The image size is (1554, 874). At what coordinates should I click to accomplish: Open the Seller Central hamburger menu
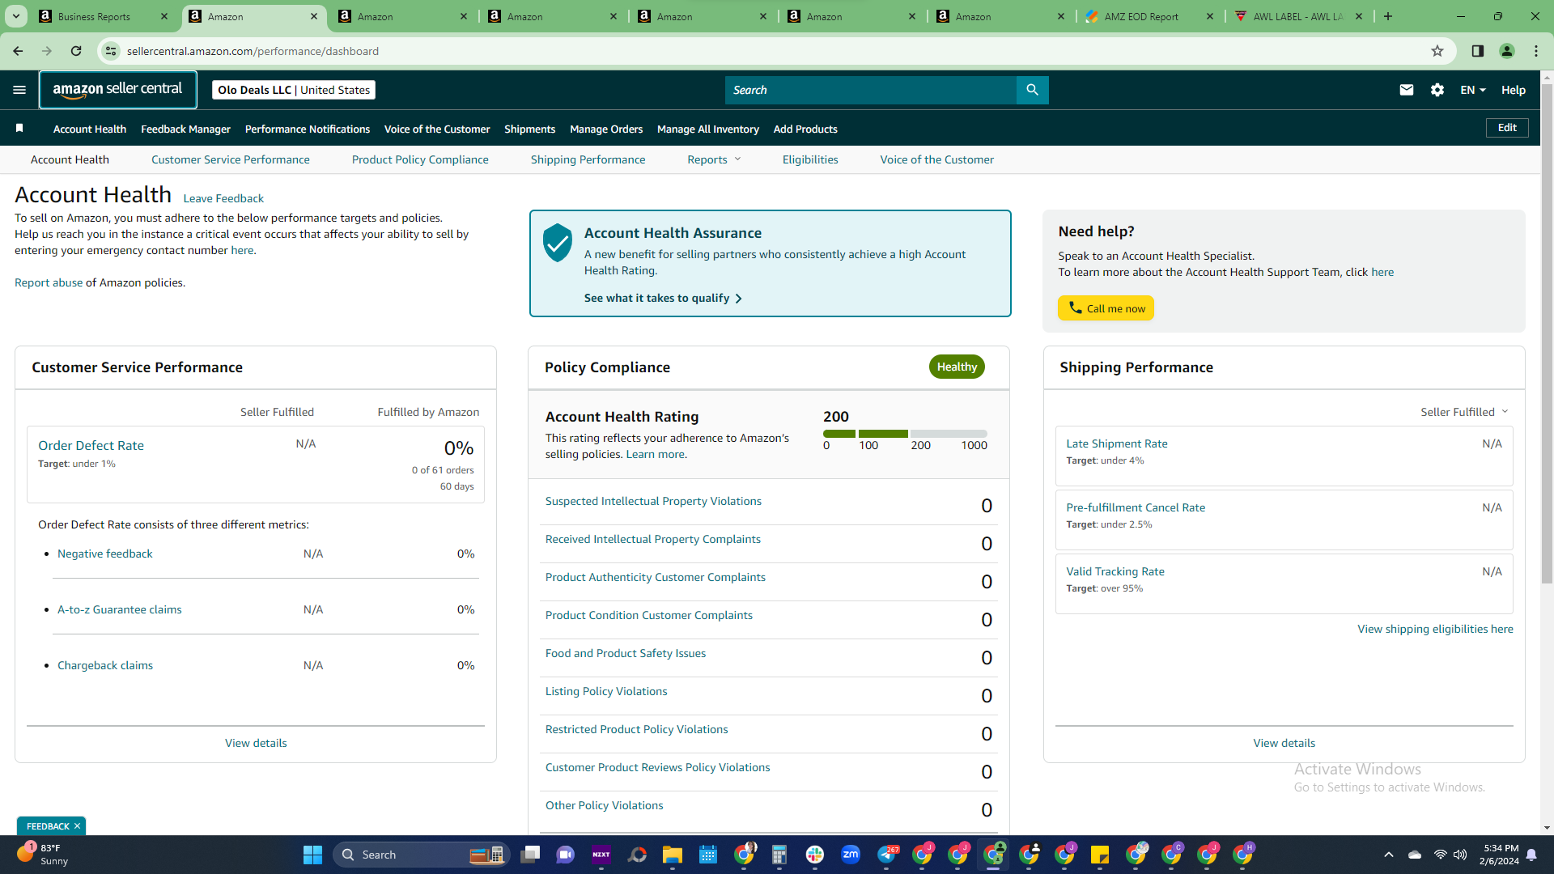19,90
